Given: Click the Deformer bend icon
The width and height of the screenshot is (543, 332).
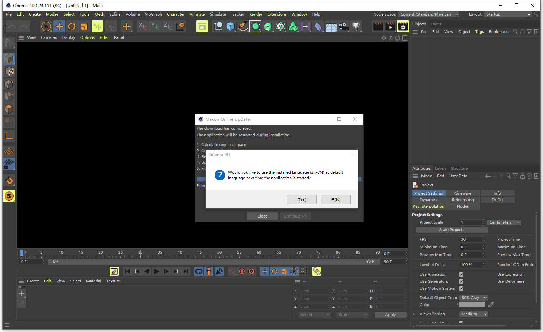Looking at the screenshot, I should (x=318, y=26).
